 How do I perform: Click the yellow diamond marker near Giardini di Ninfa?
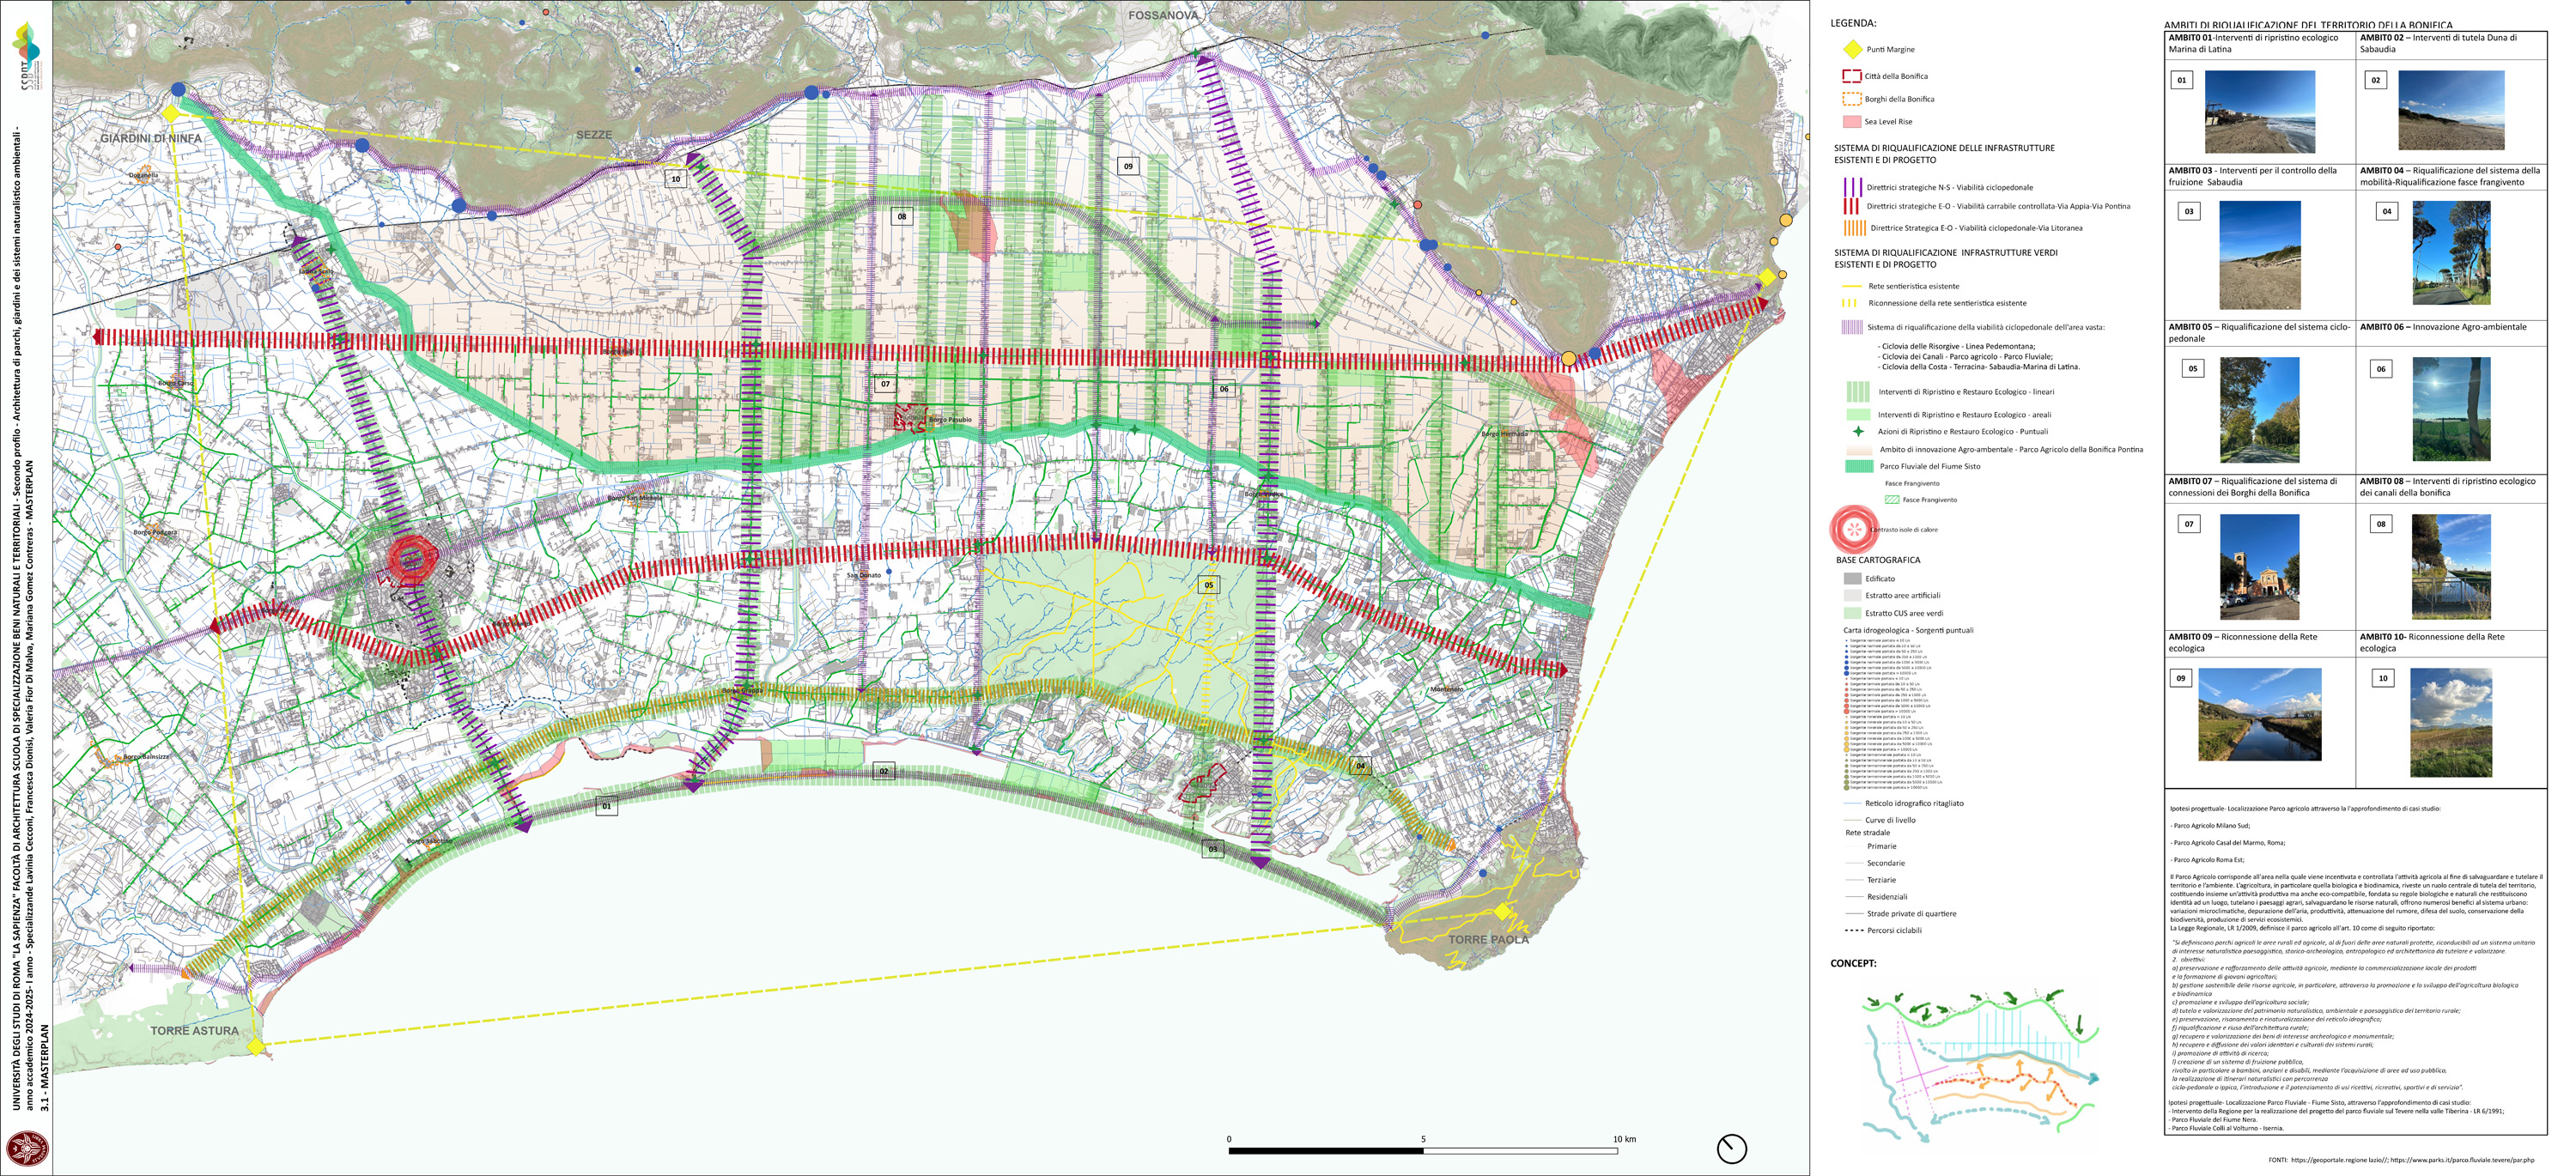coord(171,114)
